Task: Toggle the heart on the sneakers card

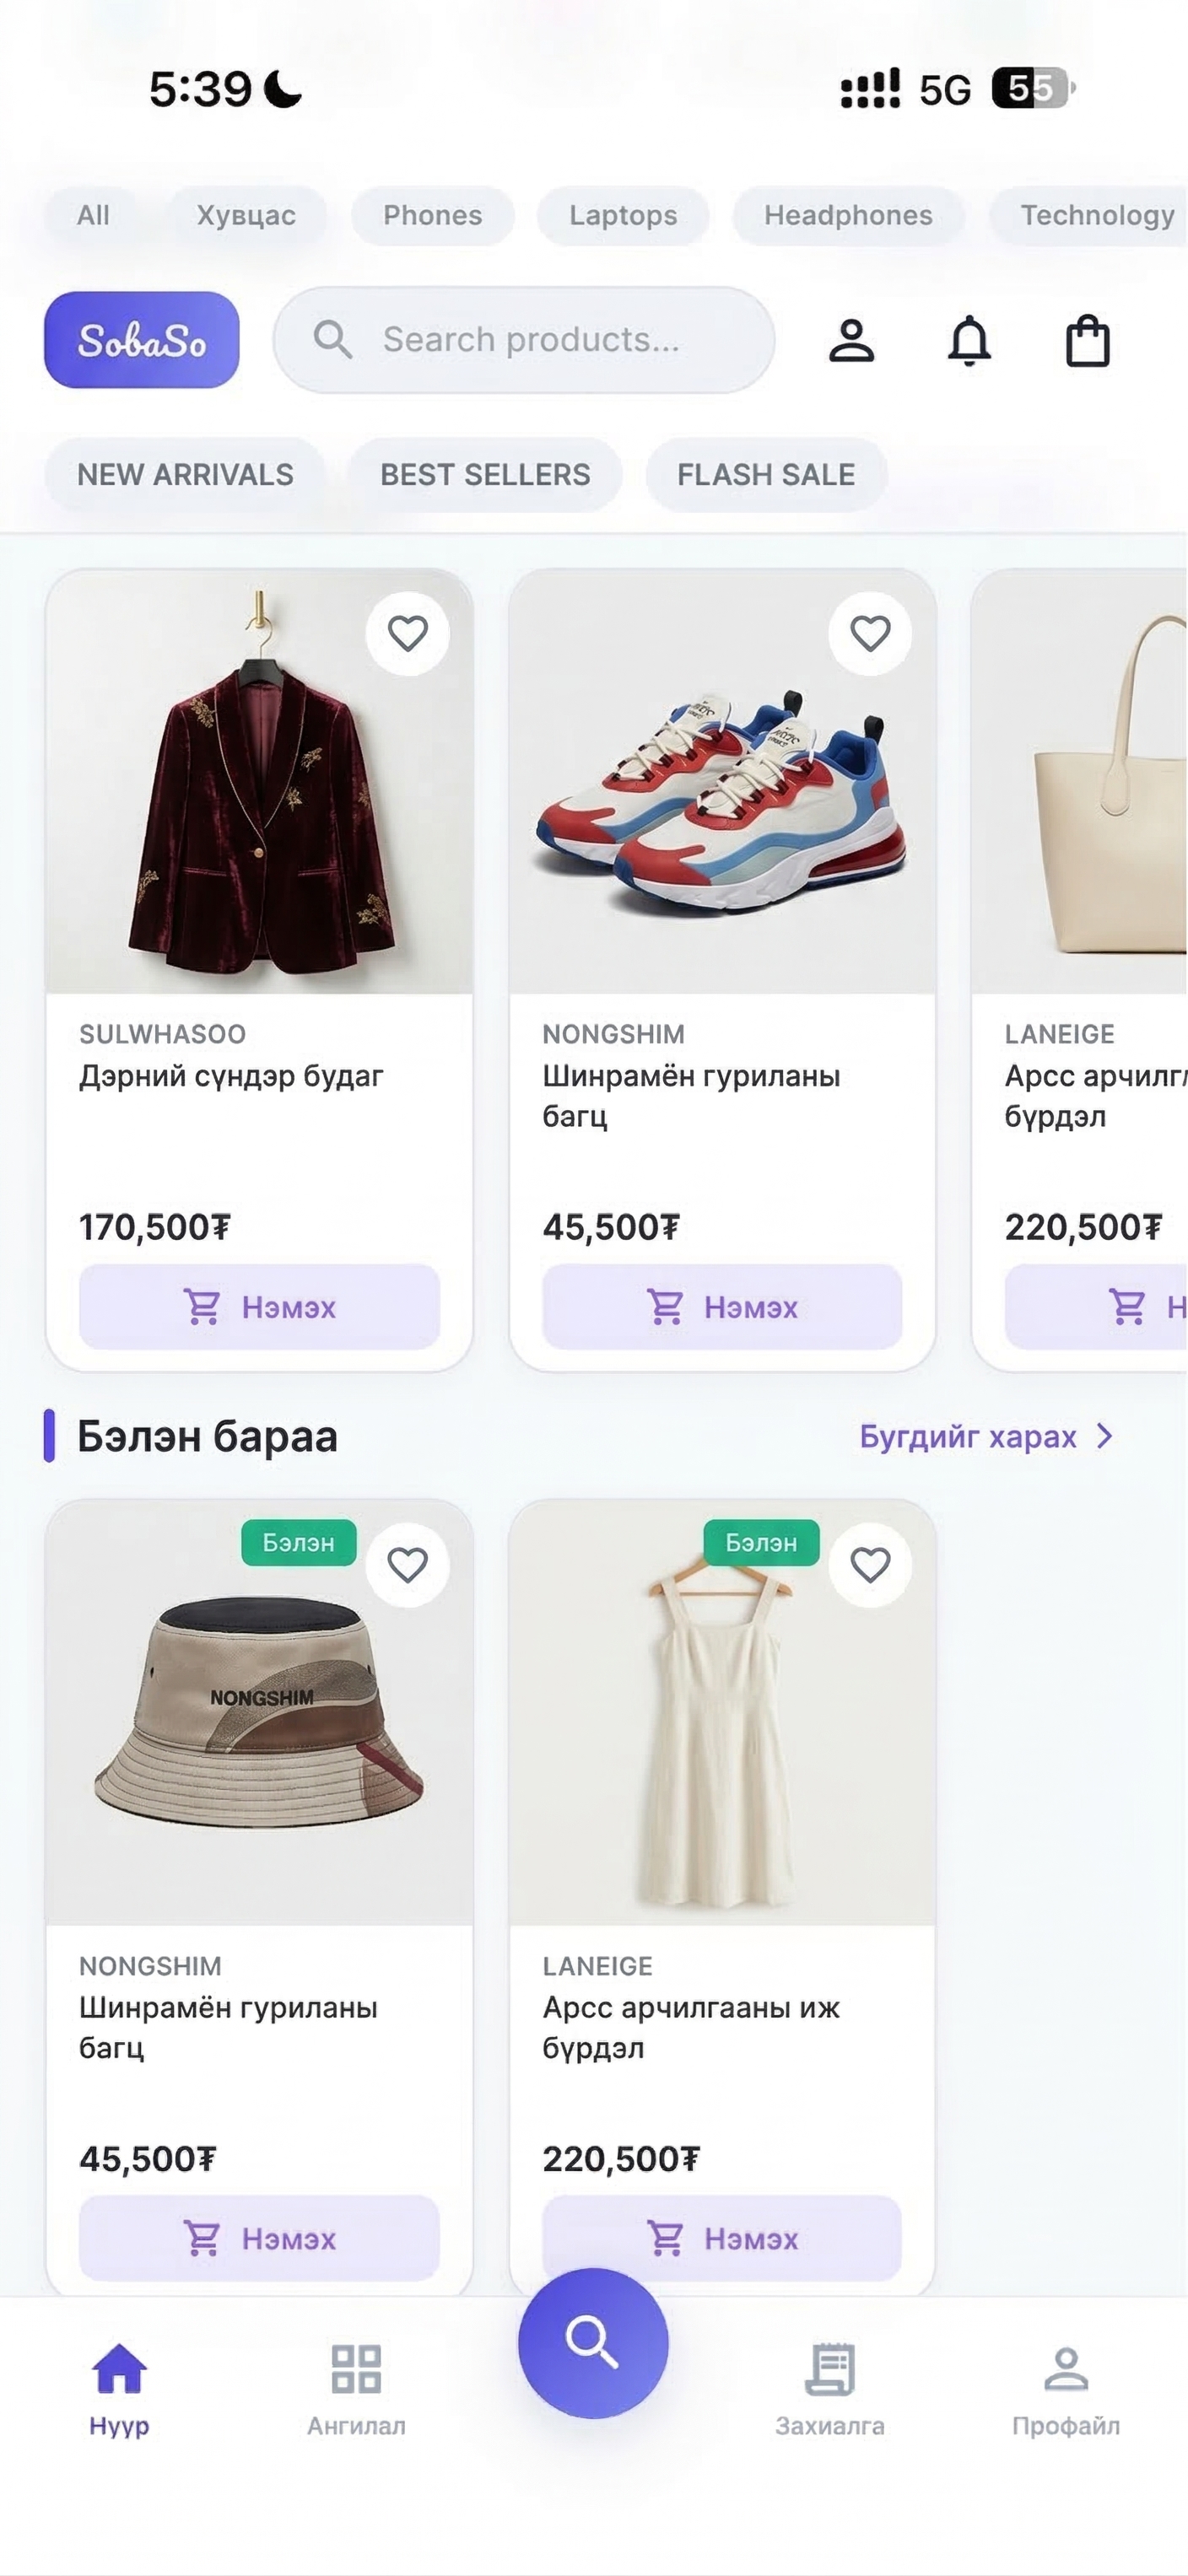Action: pos(871,633)
